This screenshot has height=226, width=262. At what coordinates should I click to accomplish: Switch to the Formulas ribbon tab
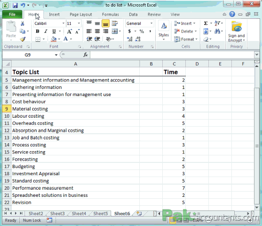tap(111, 15)
